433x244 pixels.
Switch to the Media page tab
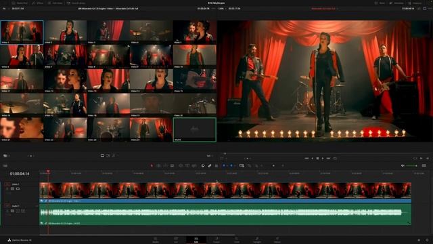pos(156,240)
